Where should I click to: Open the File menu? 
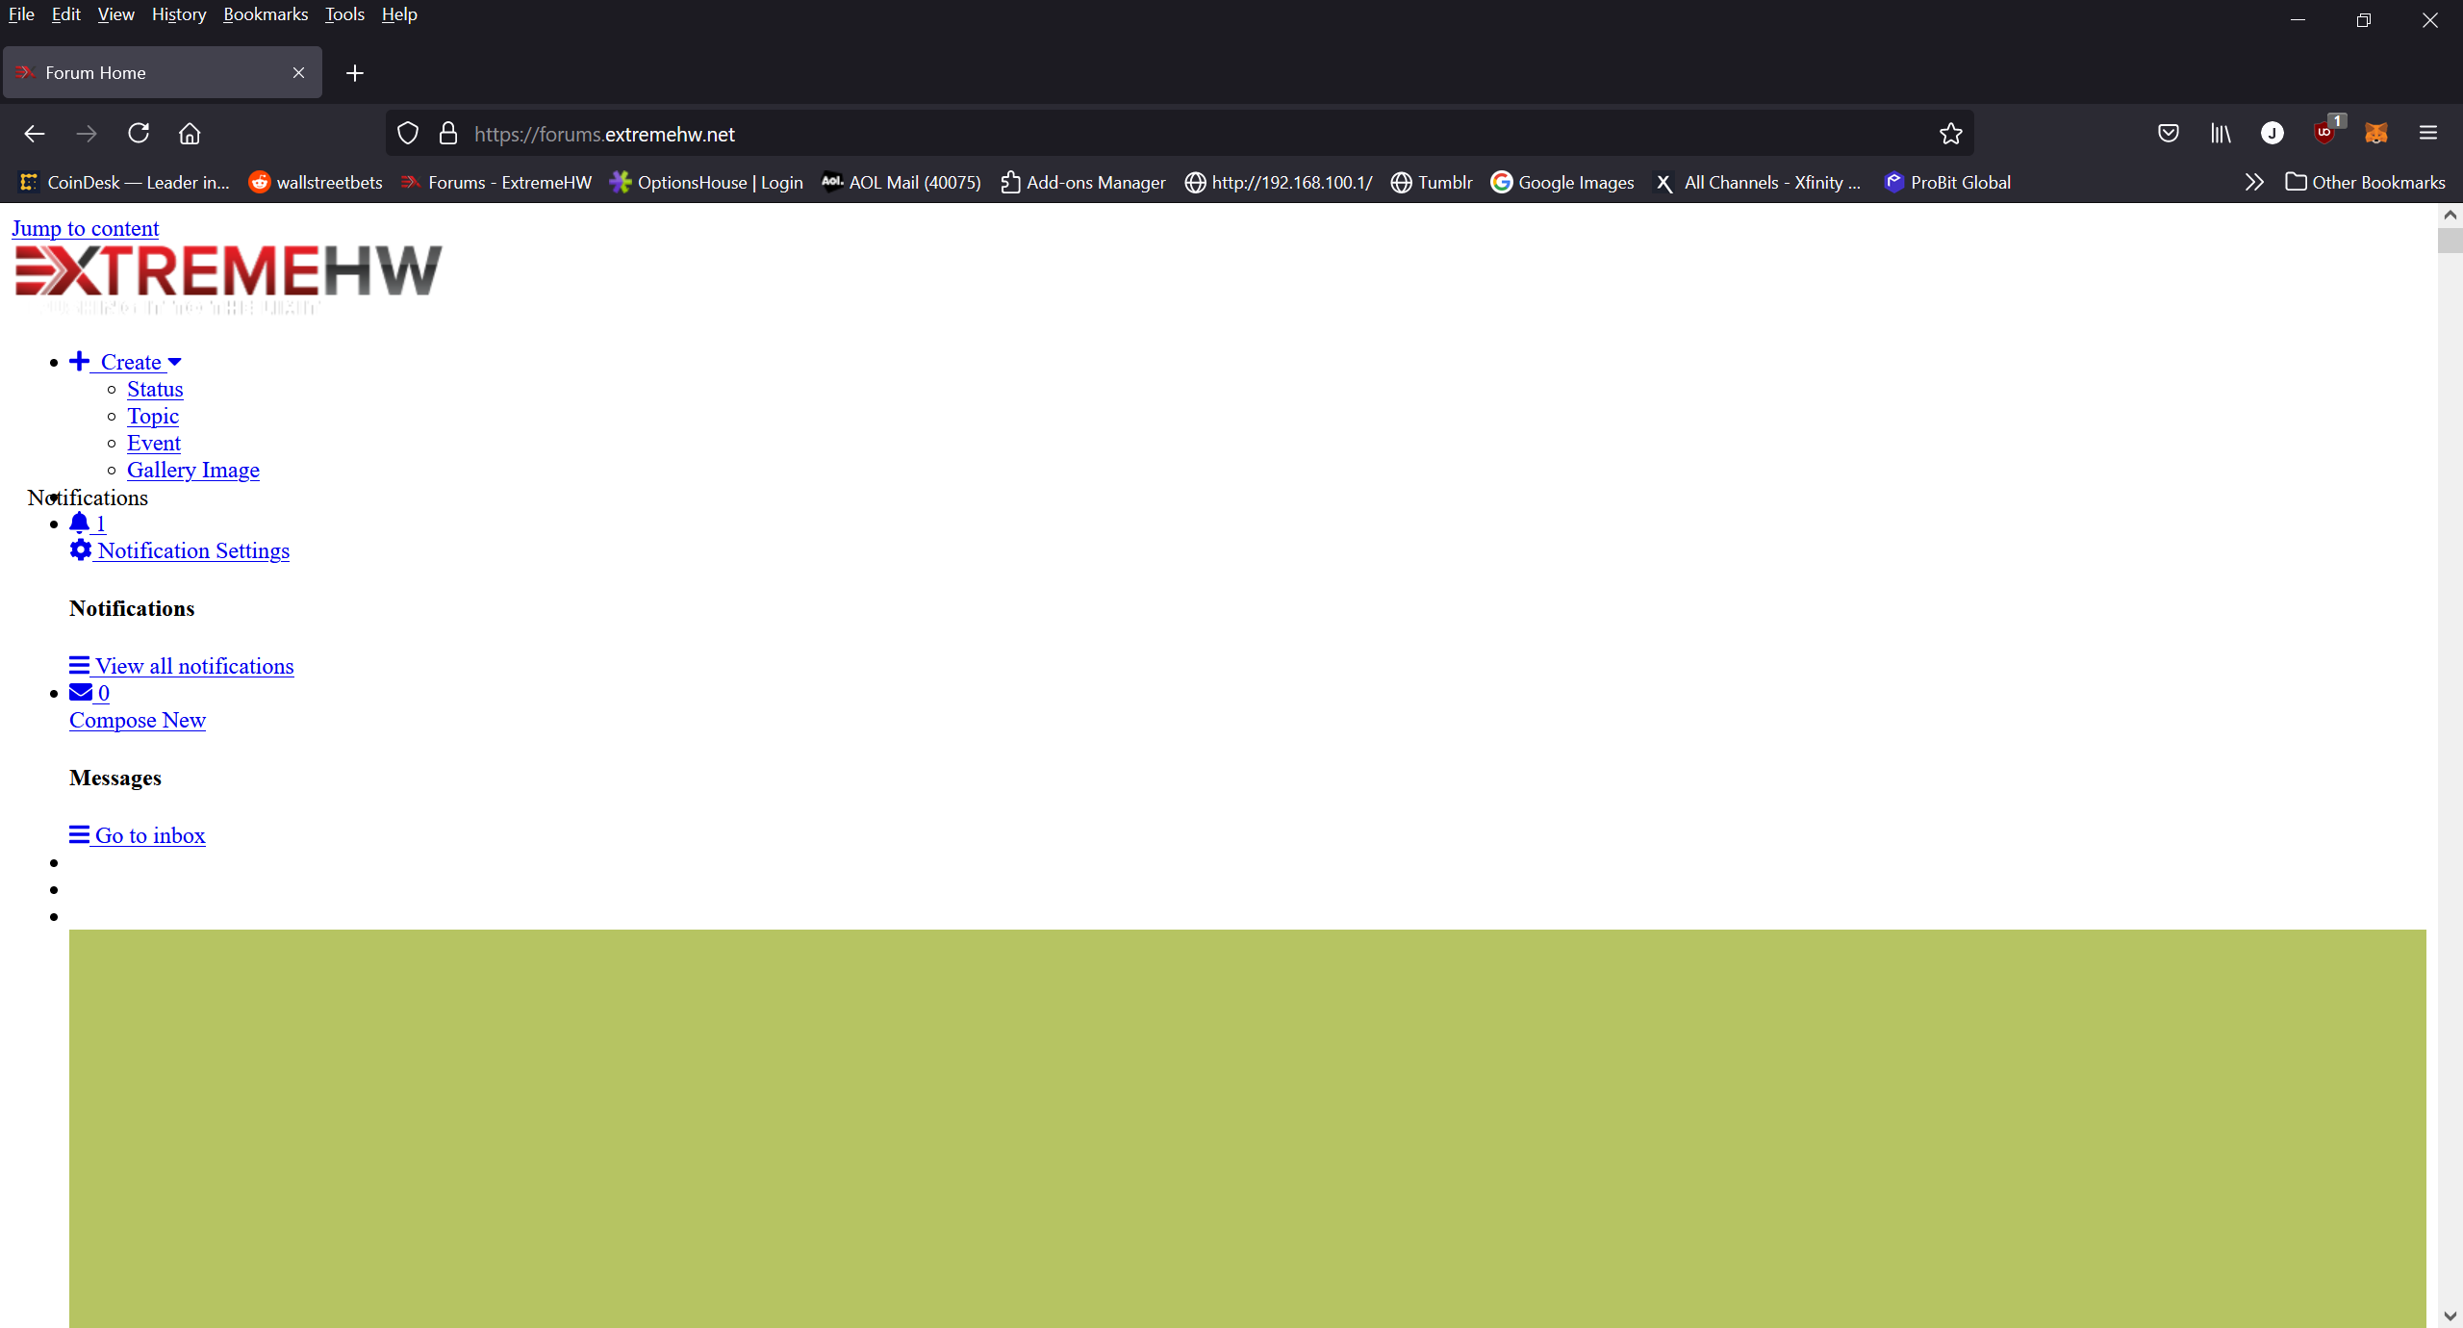click(21, 14)
